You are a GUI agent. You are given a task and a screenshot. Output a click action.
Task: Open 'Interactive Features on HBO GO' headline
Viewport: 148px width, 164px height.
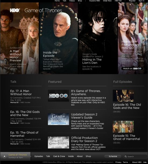click(x=130, y=45)
